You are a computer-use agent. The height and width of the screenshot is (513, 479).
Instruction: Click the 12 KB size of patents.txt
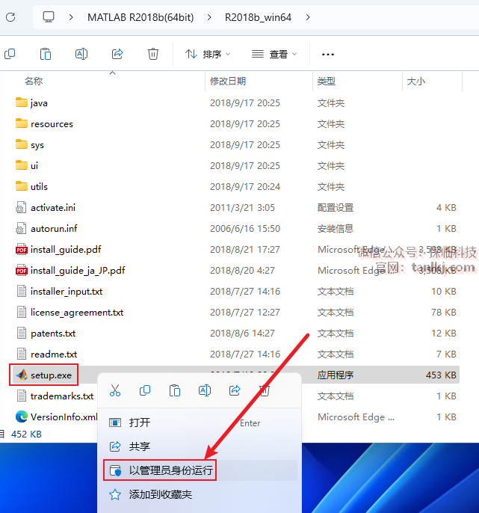point(443,334)
